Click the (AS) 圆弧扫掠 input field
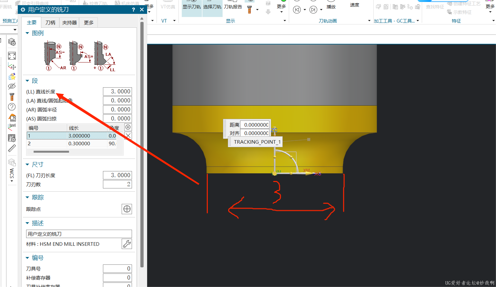496x287 pixels. point(117,119)
